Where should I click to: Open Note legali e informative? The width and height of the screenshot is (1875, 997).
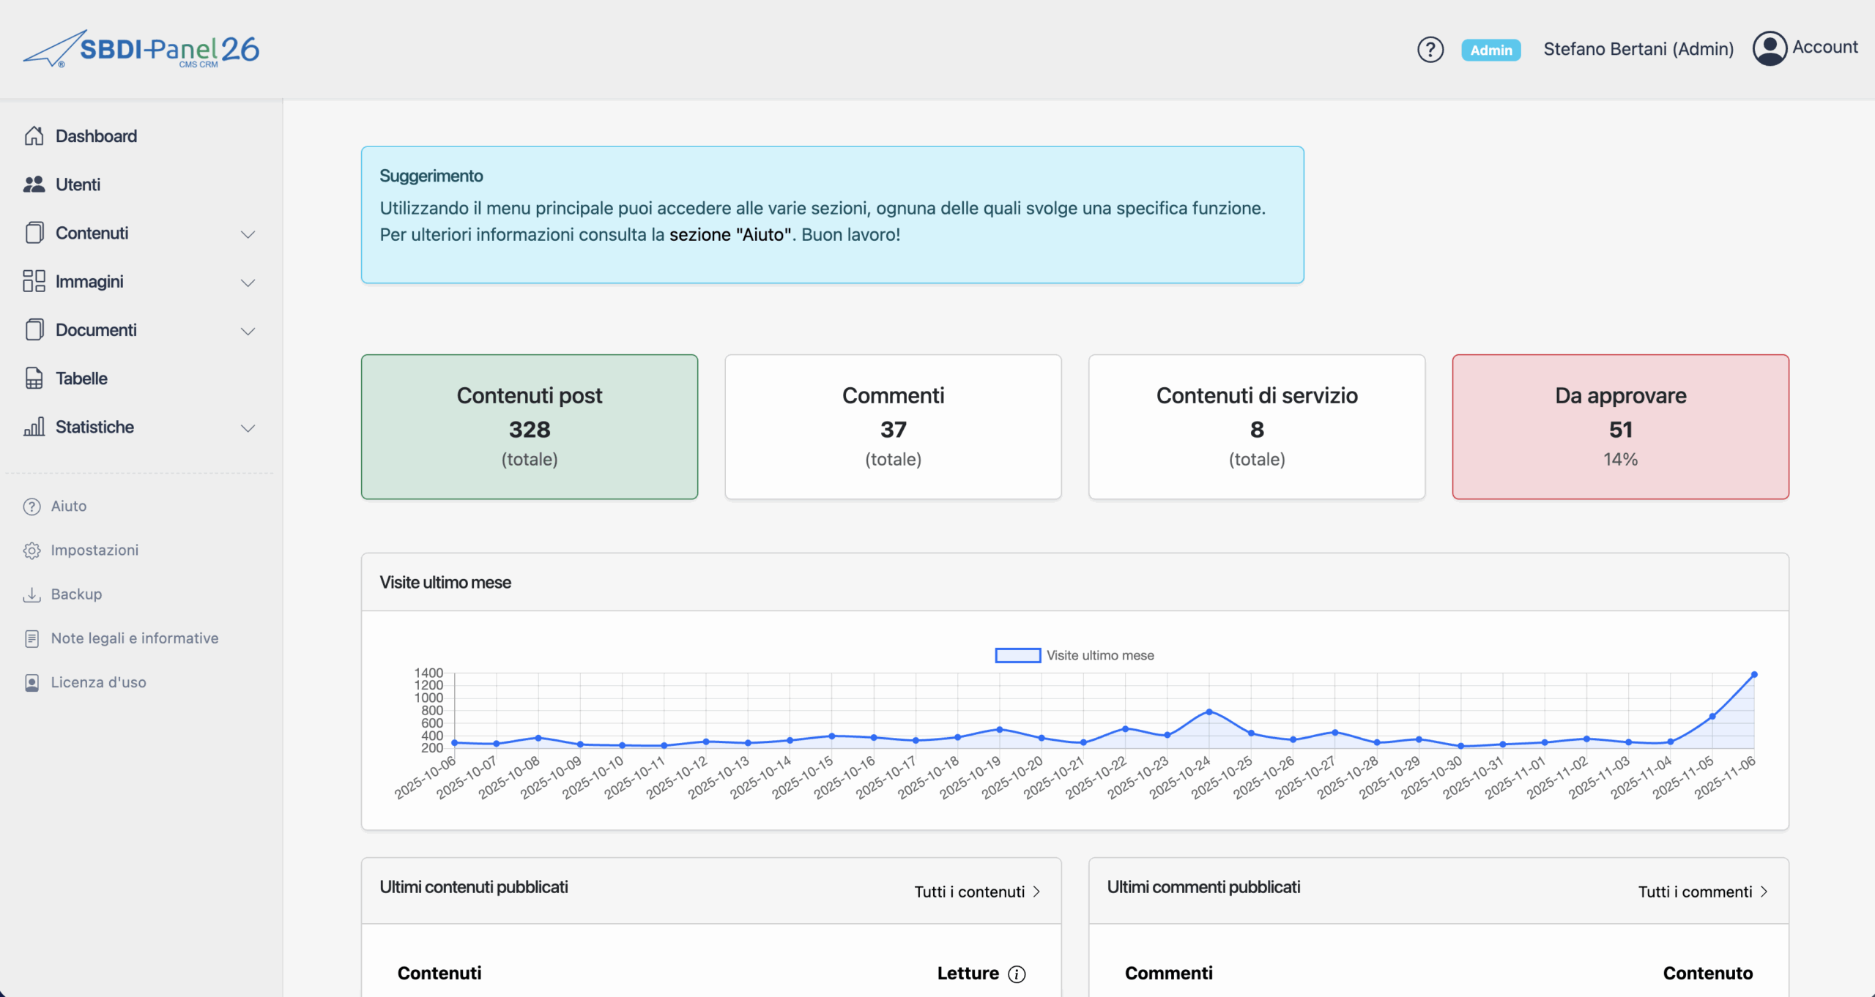135,638
